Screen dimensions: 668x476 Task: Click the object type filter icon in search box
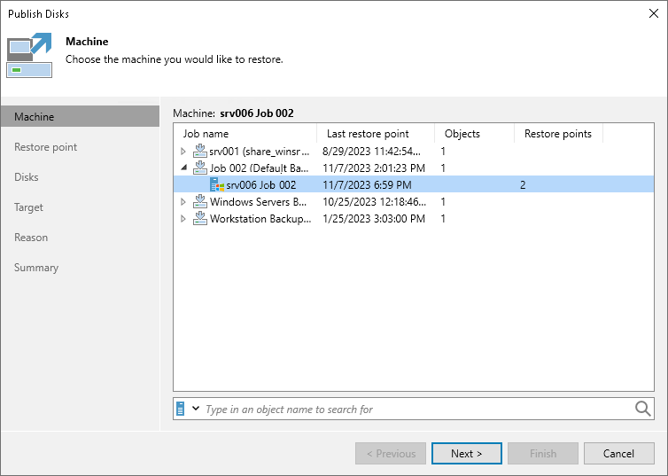click(181, 409)
